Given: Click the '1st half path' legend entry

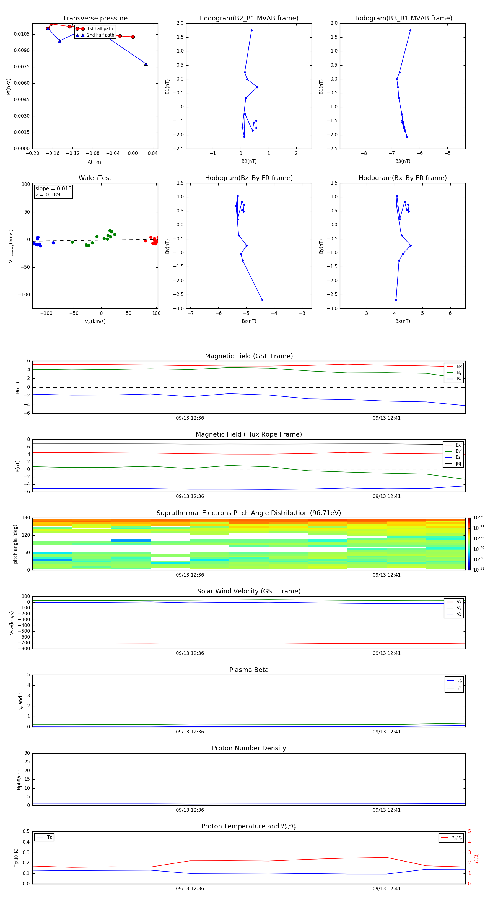Looking at the screenshot, I should [x=95, y=29].
